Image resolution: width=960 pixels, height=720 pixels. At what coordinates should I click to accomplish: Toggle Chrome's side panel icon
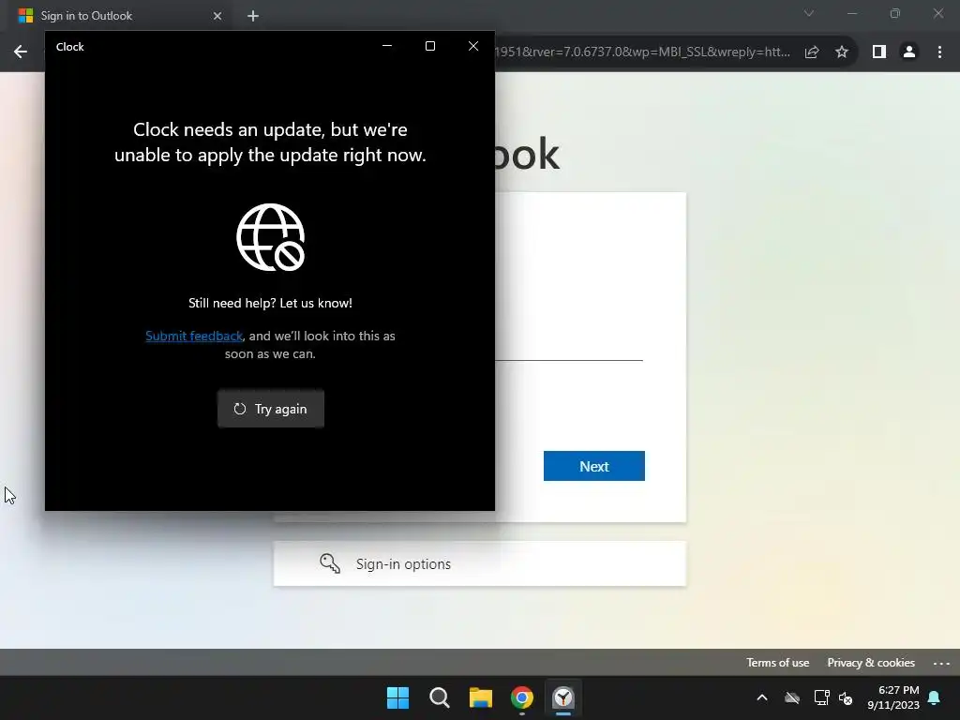(879, 52)
